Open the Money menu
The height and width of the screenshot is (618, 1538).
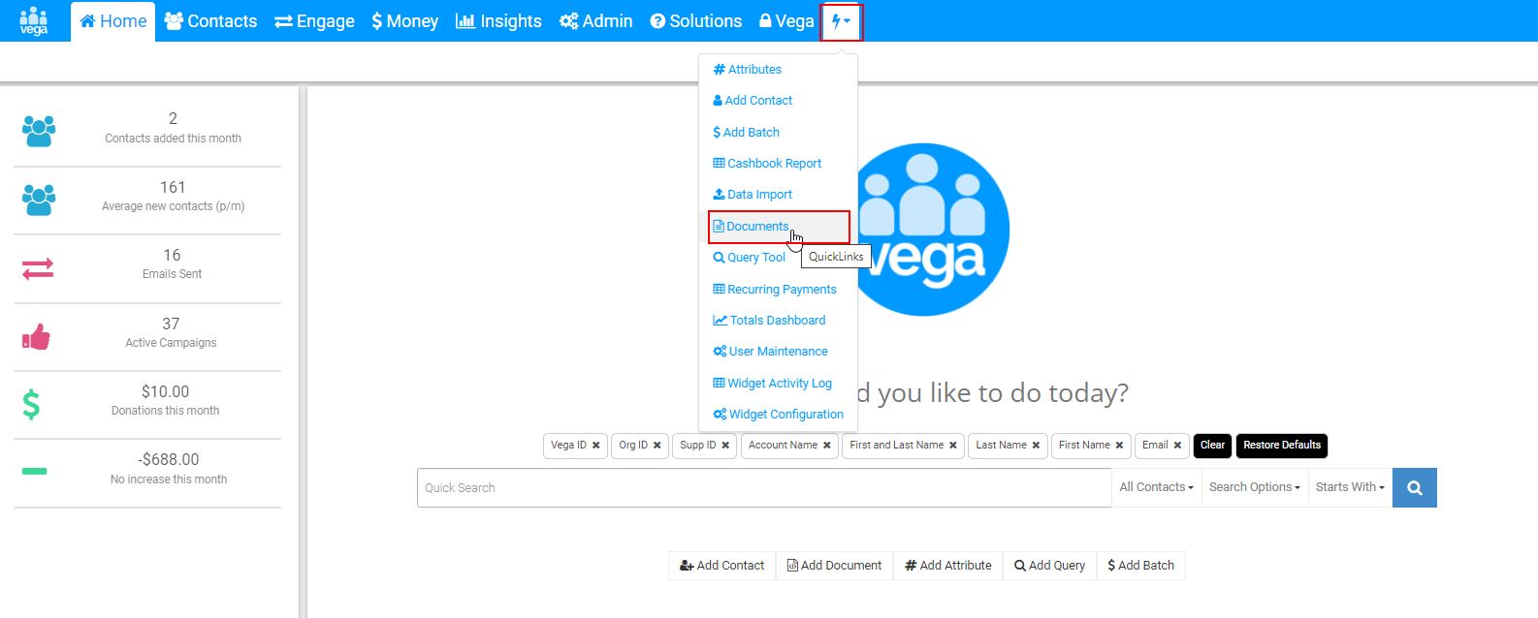click(x=404, y=21)
